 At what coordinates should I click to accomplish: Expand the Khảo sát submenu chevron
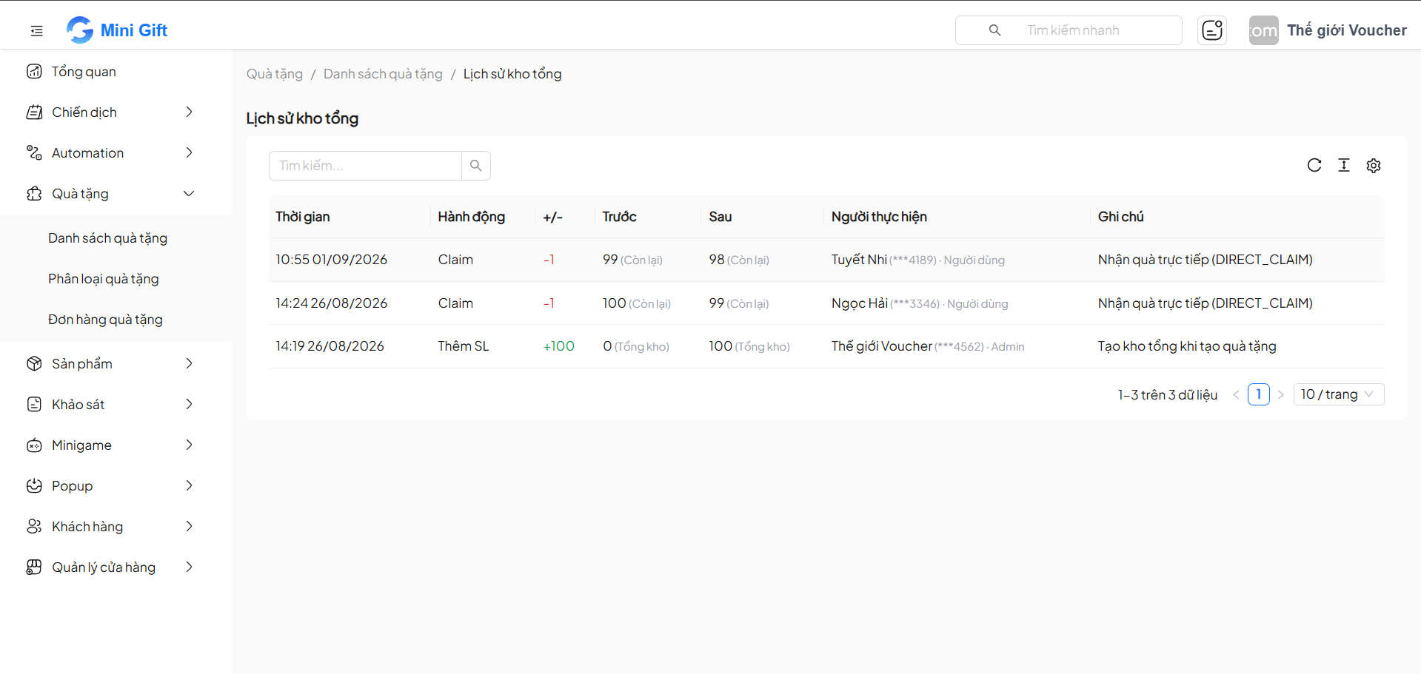click(x=189, y=404)
